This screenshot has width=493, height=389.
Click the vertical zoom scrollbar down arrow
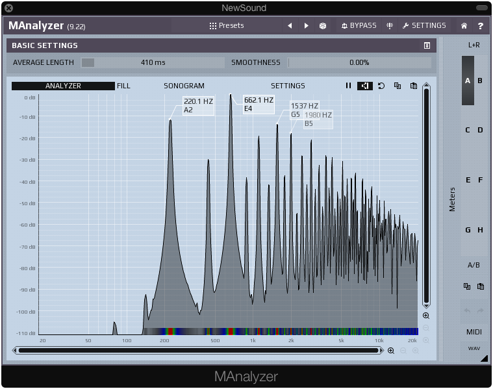point(426,305)
